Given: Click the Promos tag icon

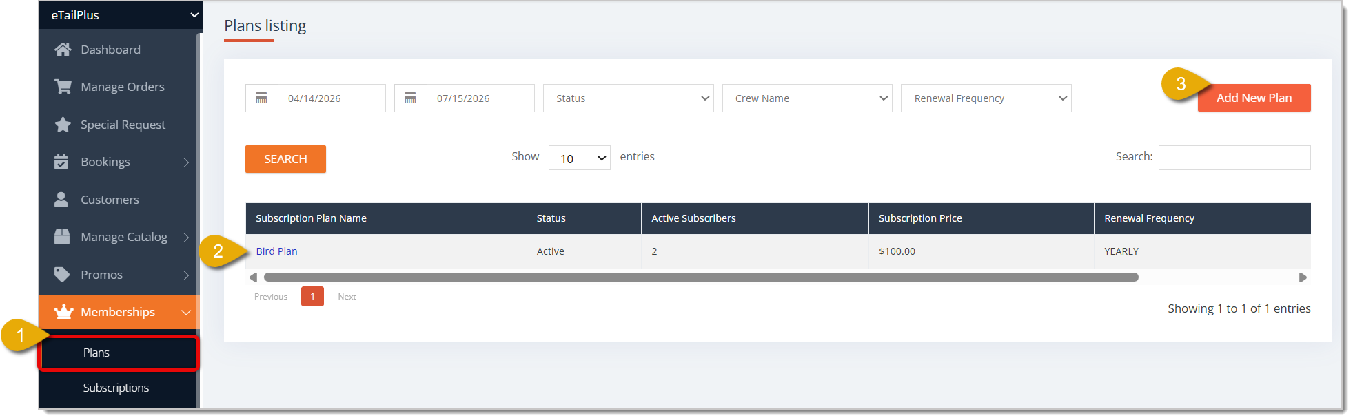Looking at the screenshot, I should pyautogui.click(x=62, y=275).
